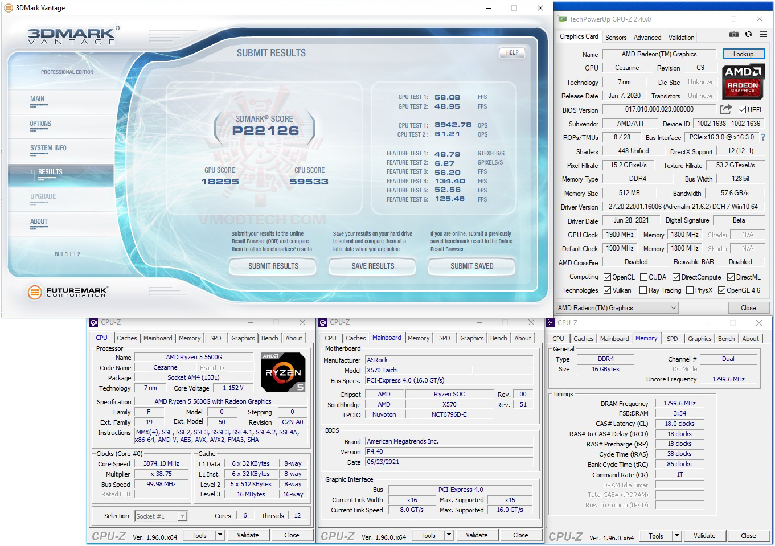This screenshot has width=775, height=546.
Task: Click the Lookup button in GPU-Z
Action: pyautogui.click(x=743, y=54)
